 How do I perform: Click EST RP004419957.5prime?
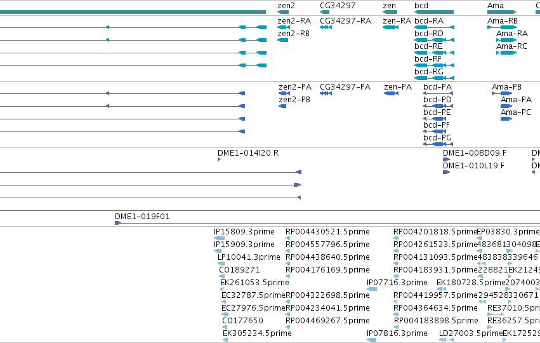point(396,302)
